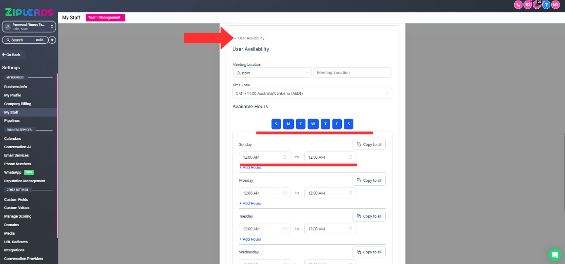565x264 pixels.
Task: Click the clock icon in Sunday start time
Action: click(x=285, y=157)
